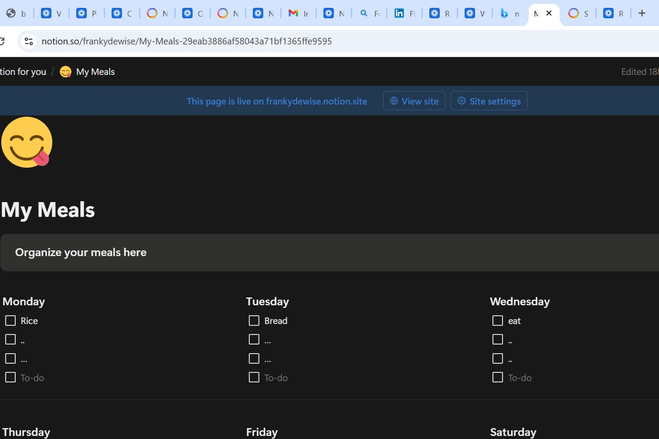Click the Bing icon in the tab strip

pyautogui.click(x=505, y=13)
